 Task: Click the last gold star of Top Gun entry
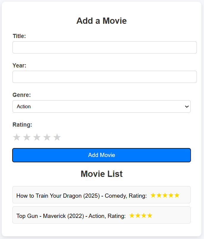tap(150, 216)
